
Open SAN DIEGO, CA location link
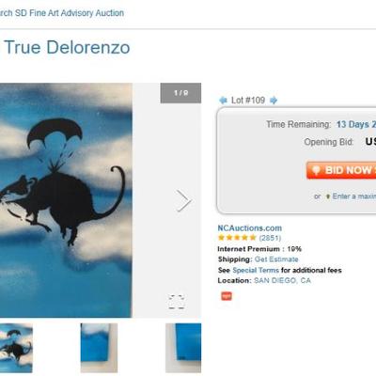point(282,280)
